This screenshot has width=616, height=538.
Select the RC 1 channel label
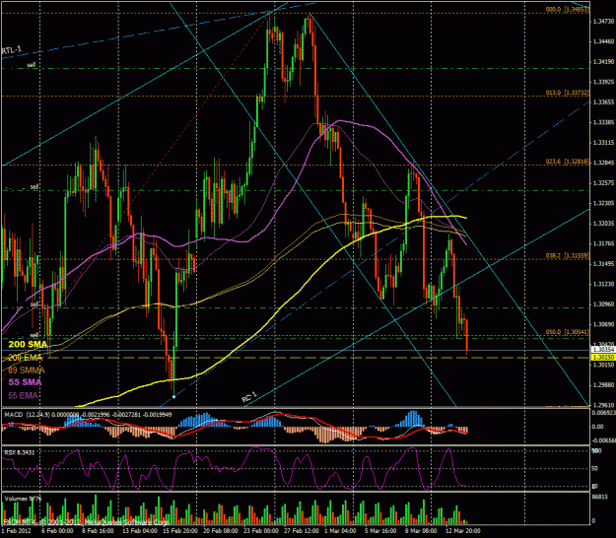point(249,397)
